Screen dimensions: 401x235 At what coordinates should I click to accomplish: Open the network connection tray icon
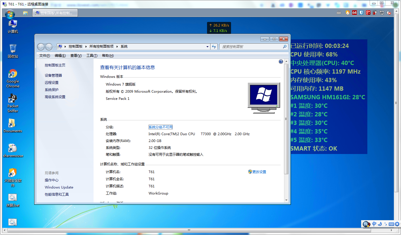click(382, 13)
